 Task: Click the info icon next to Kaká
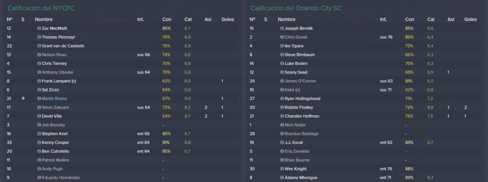pos(282,90)
